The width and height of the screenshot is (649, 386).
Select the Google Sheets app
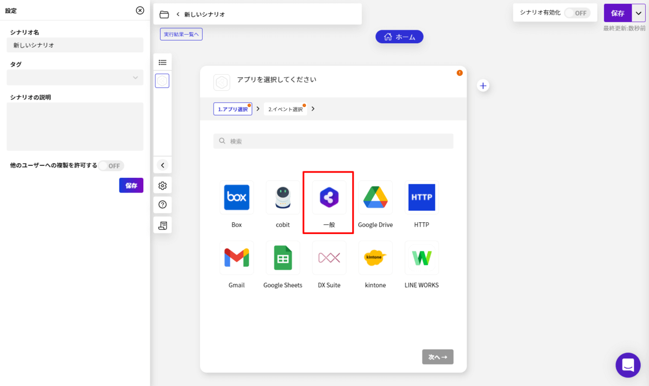click(283, 258)
